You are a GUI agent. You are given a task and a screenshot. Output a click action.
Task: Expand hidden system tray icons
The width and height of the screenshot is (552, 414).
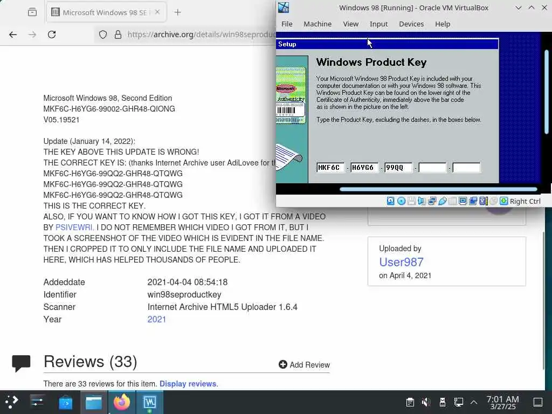[x=474, y=402]
